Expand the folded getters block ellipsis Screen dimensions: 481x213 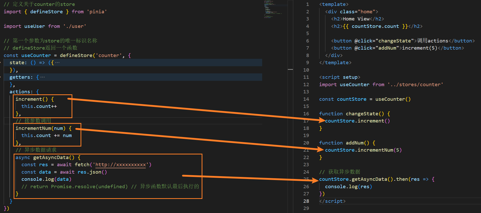tap(43, 77)
